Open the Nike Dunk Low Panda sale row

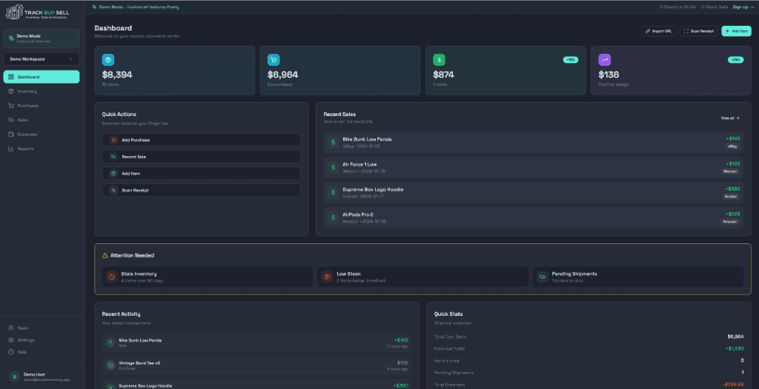(534, 143)
